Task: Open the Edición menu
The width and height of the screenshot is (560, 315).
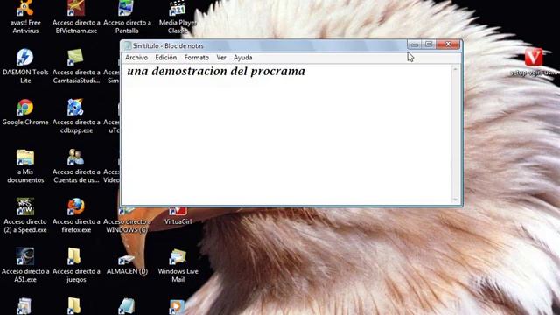Action: [x=165, y=58]
